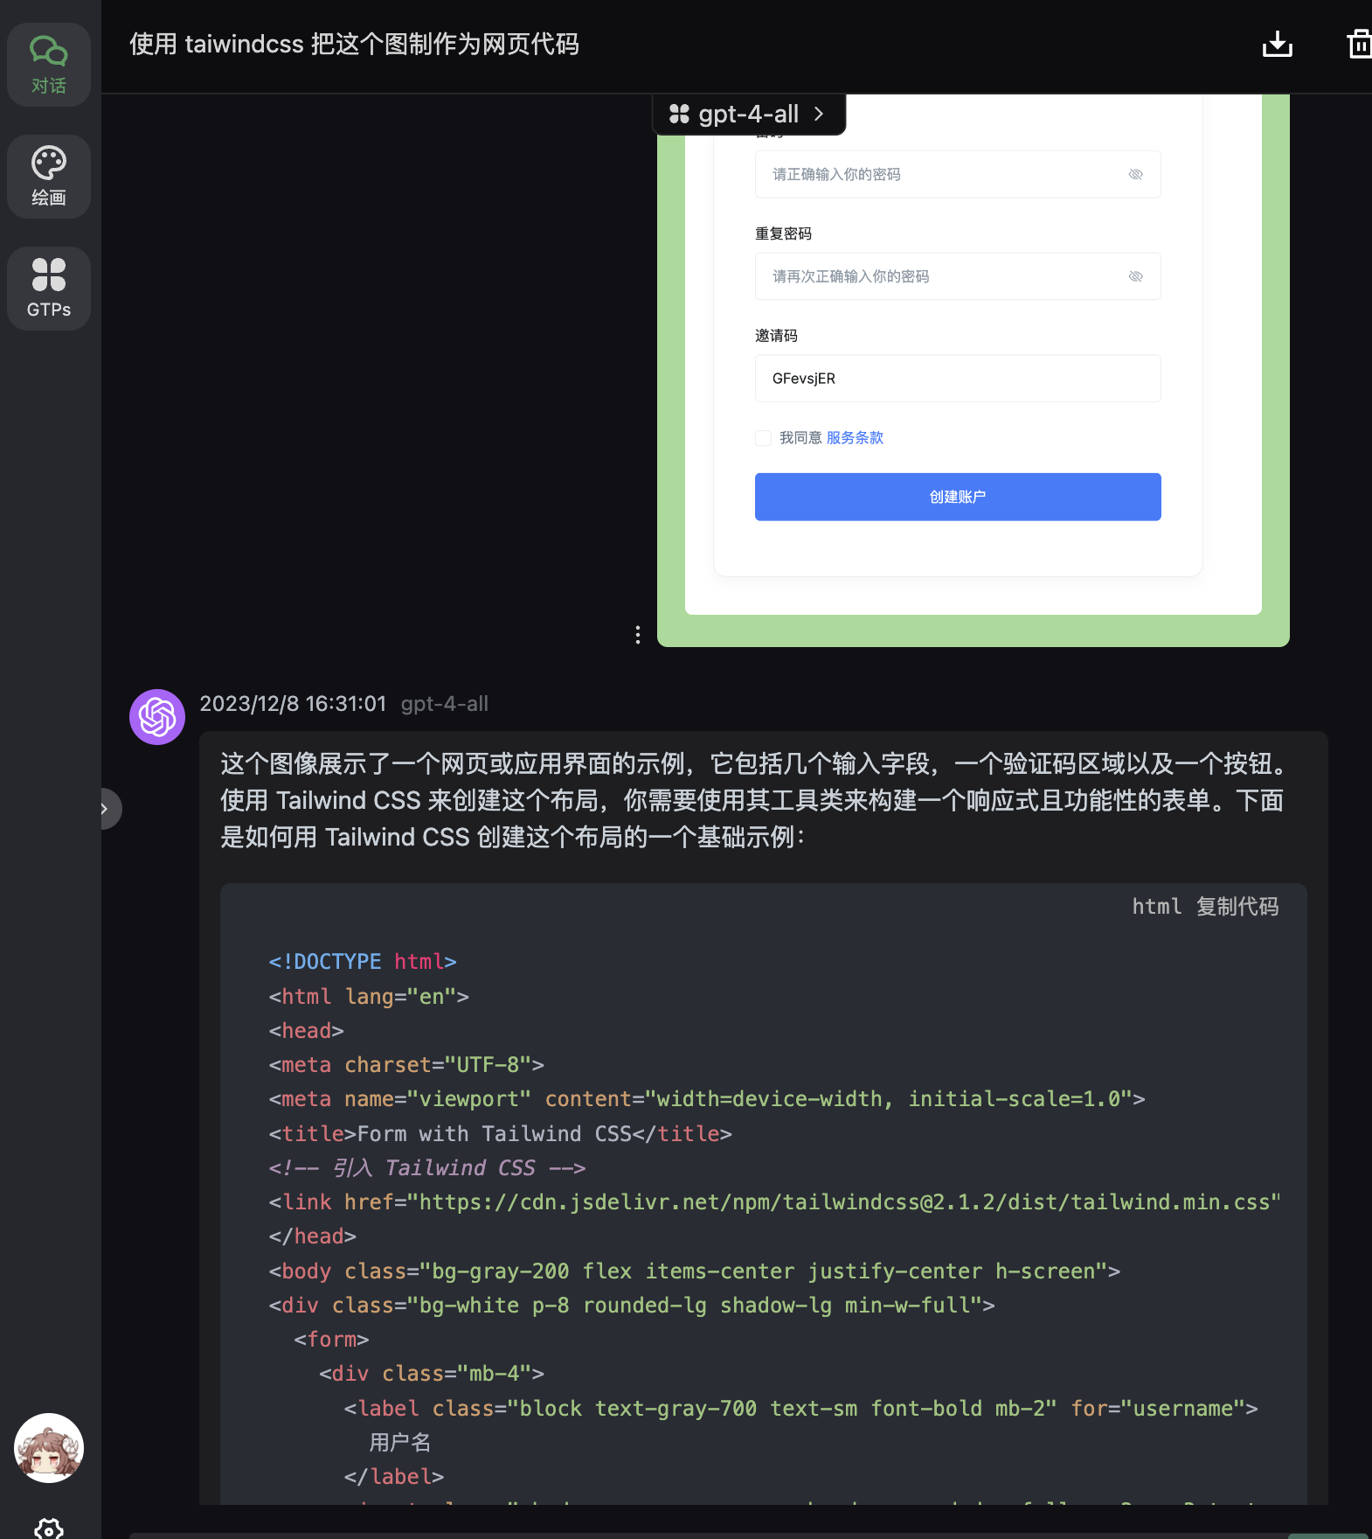1372x1539 pixels.
Task: Expand the gpt-4-all model selector
Action: 748,115
